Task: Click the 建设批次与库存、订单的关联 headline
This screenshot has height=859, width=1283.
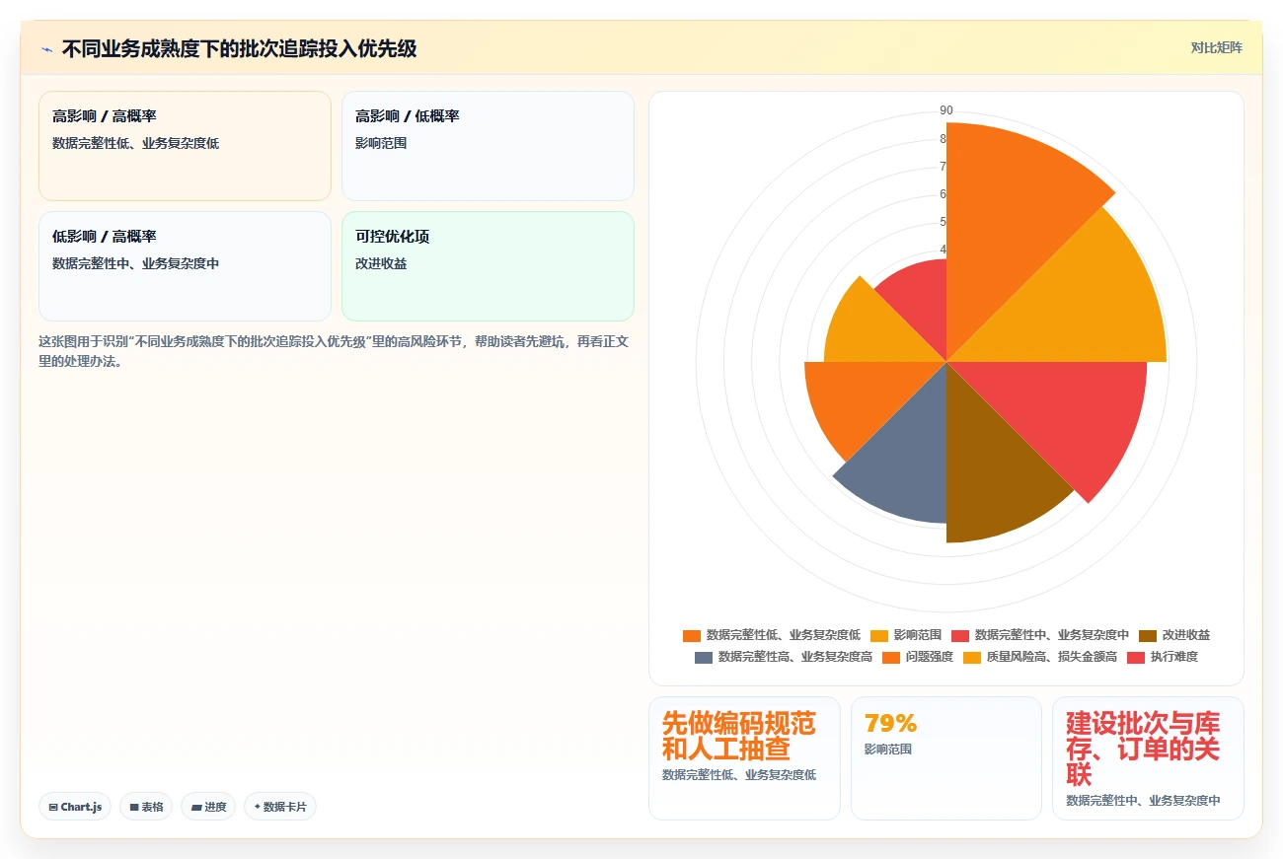Action: click(1143, 749)
